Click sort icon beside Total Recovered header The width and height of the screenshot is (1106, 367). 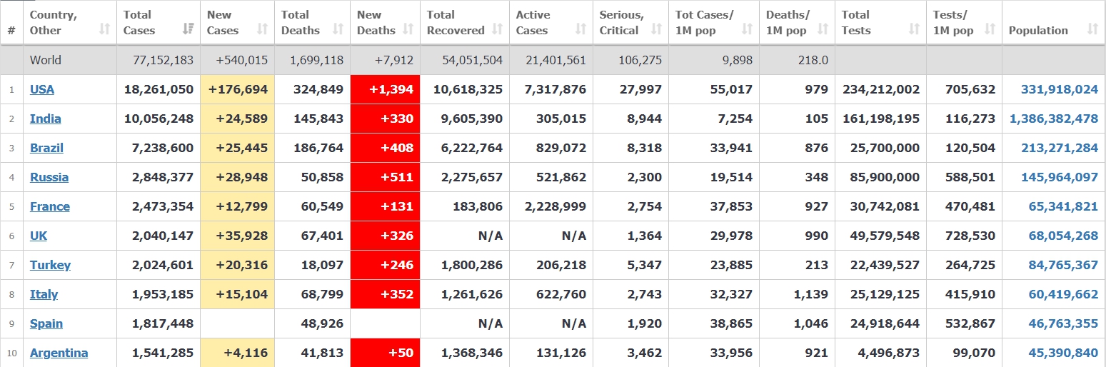[498, 29]
